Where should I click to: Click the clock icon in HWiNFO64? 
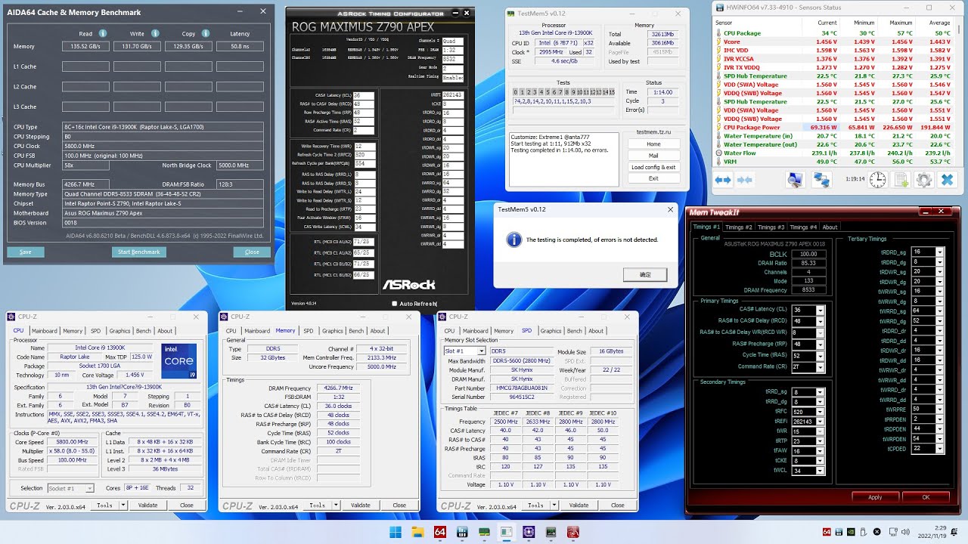click(x=877, y=180)
